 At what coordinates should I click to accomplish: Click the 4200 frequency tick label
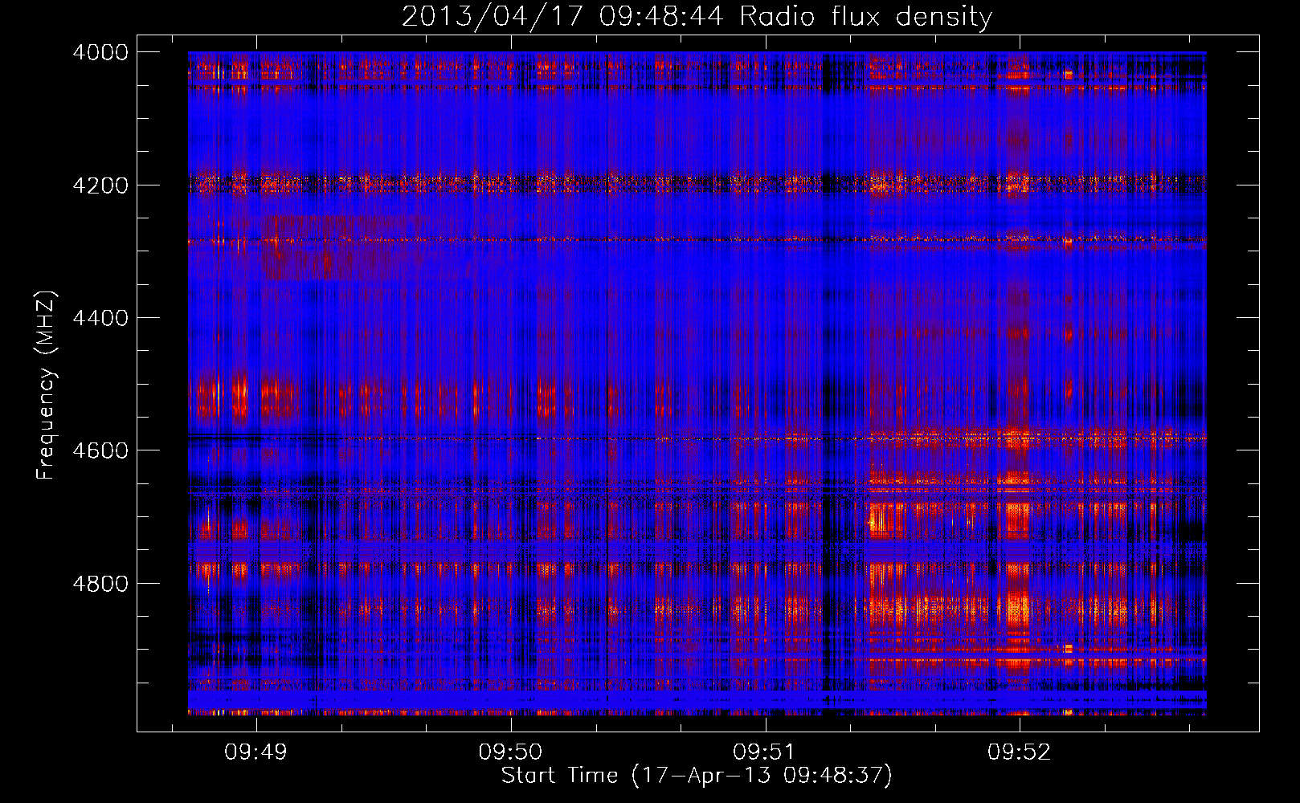(x=100, y=185)
